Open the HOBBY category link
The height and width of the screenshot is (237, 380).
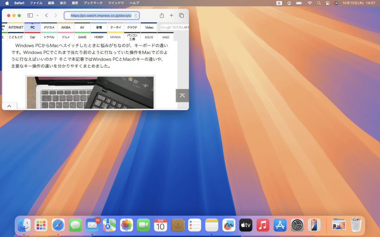[99, 37]
